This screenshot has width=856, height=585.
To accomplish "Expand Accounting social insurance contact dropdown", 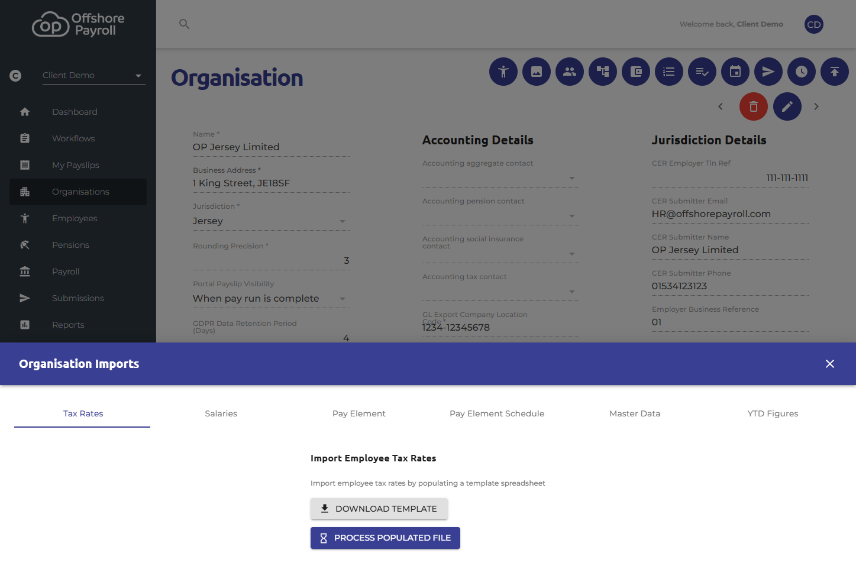I will [500, 254].
